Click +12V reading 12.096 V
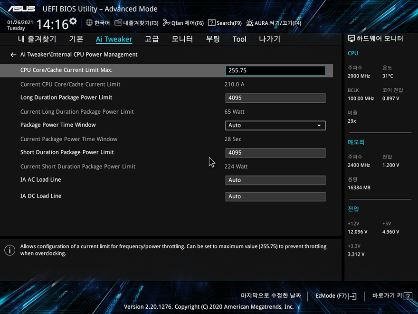The image size is (418, 314). [x=358, y=232]
